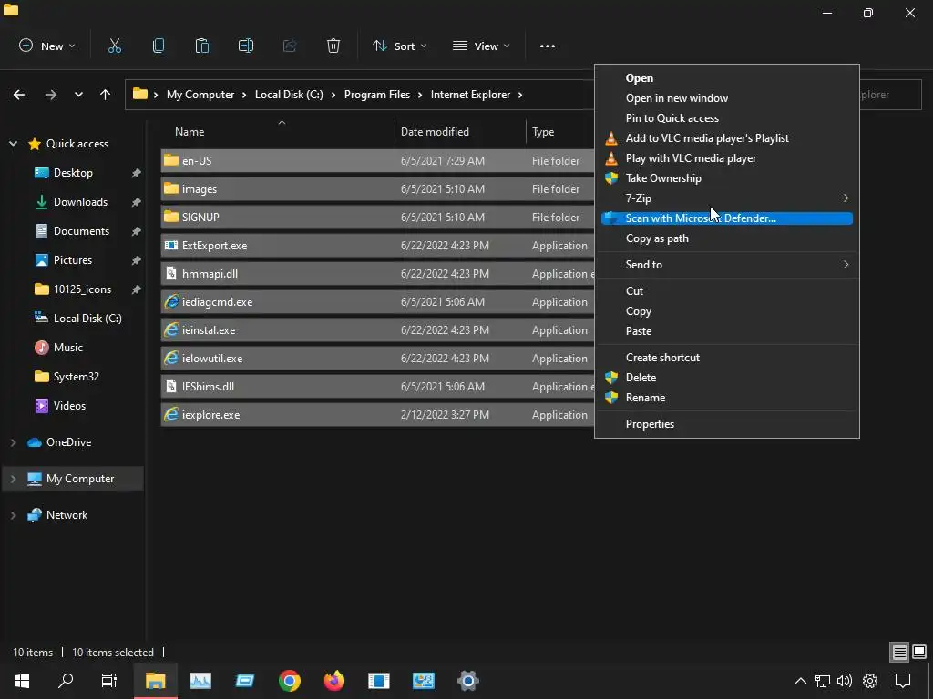933x699 pixels.
Task: Click the Share toolbar icon
Action: pyautogui.click(x=290, y=46)
